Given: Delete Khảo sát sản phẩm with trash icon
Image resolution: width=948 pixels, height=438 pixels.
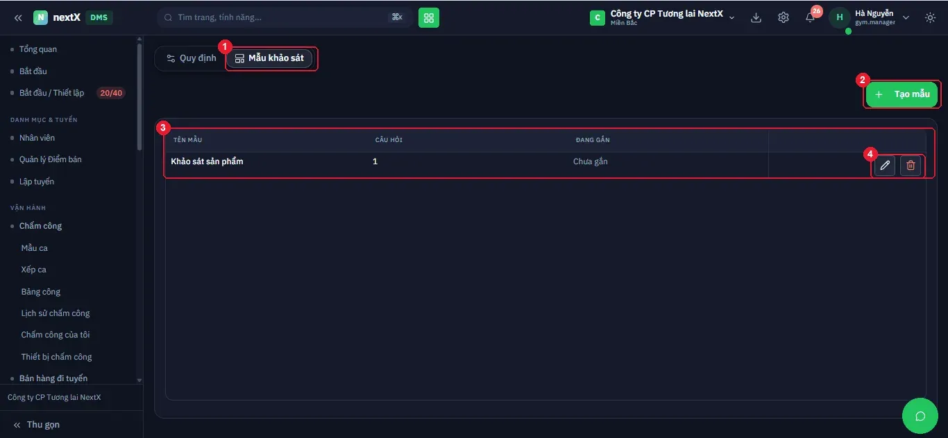Looking at the screenshot, I should (911, 166).
